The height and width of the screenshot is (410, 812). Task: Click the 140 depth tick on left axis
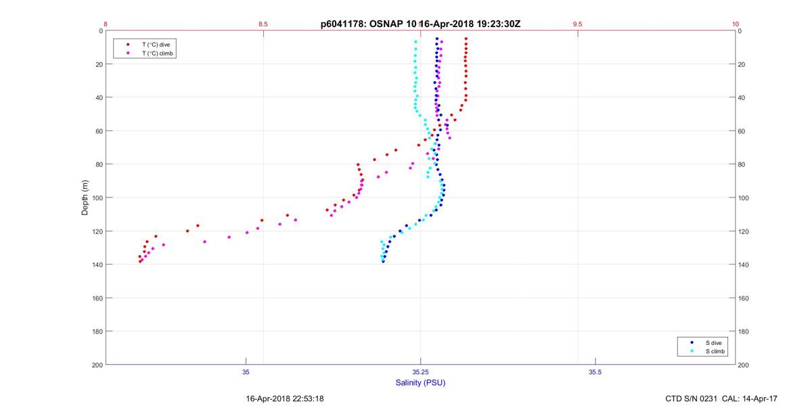pos(97,265)
